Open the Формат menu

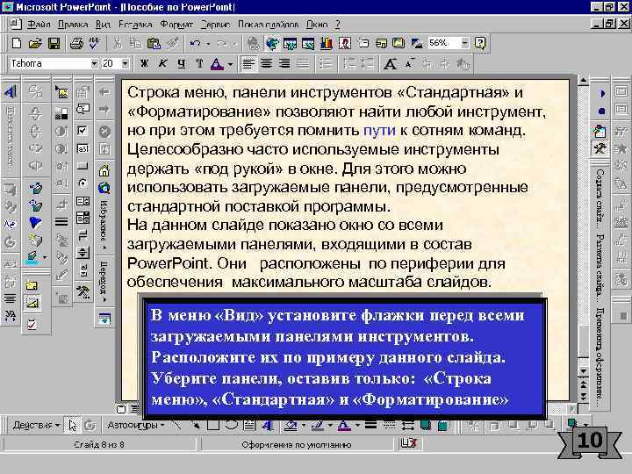[176, 25]
